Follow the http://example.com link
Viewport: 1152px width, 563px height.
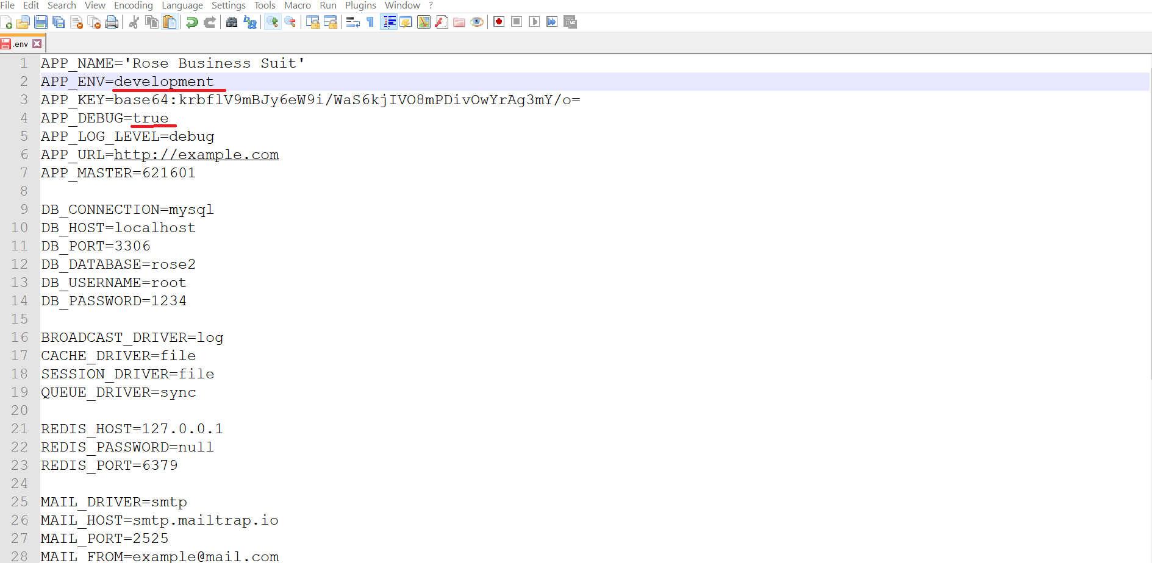(196, 155)
